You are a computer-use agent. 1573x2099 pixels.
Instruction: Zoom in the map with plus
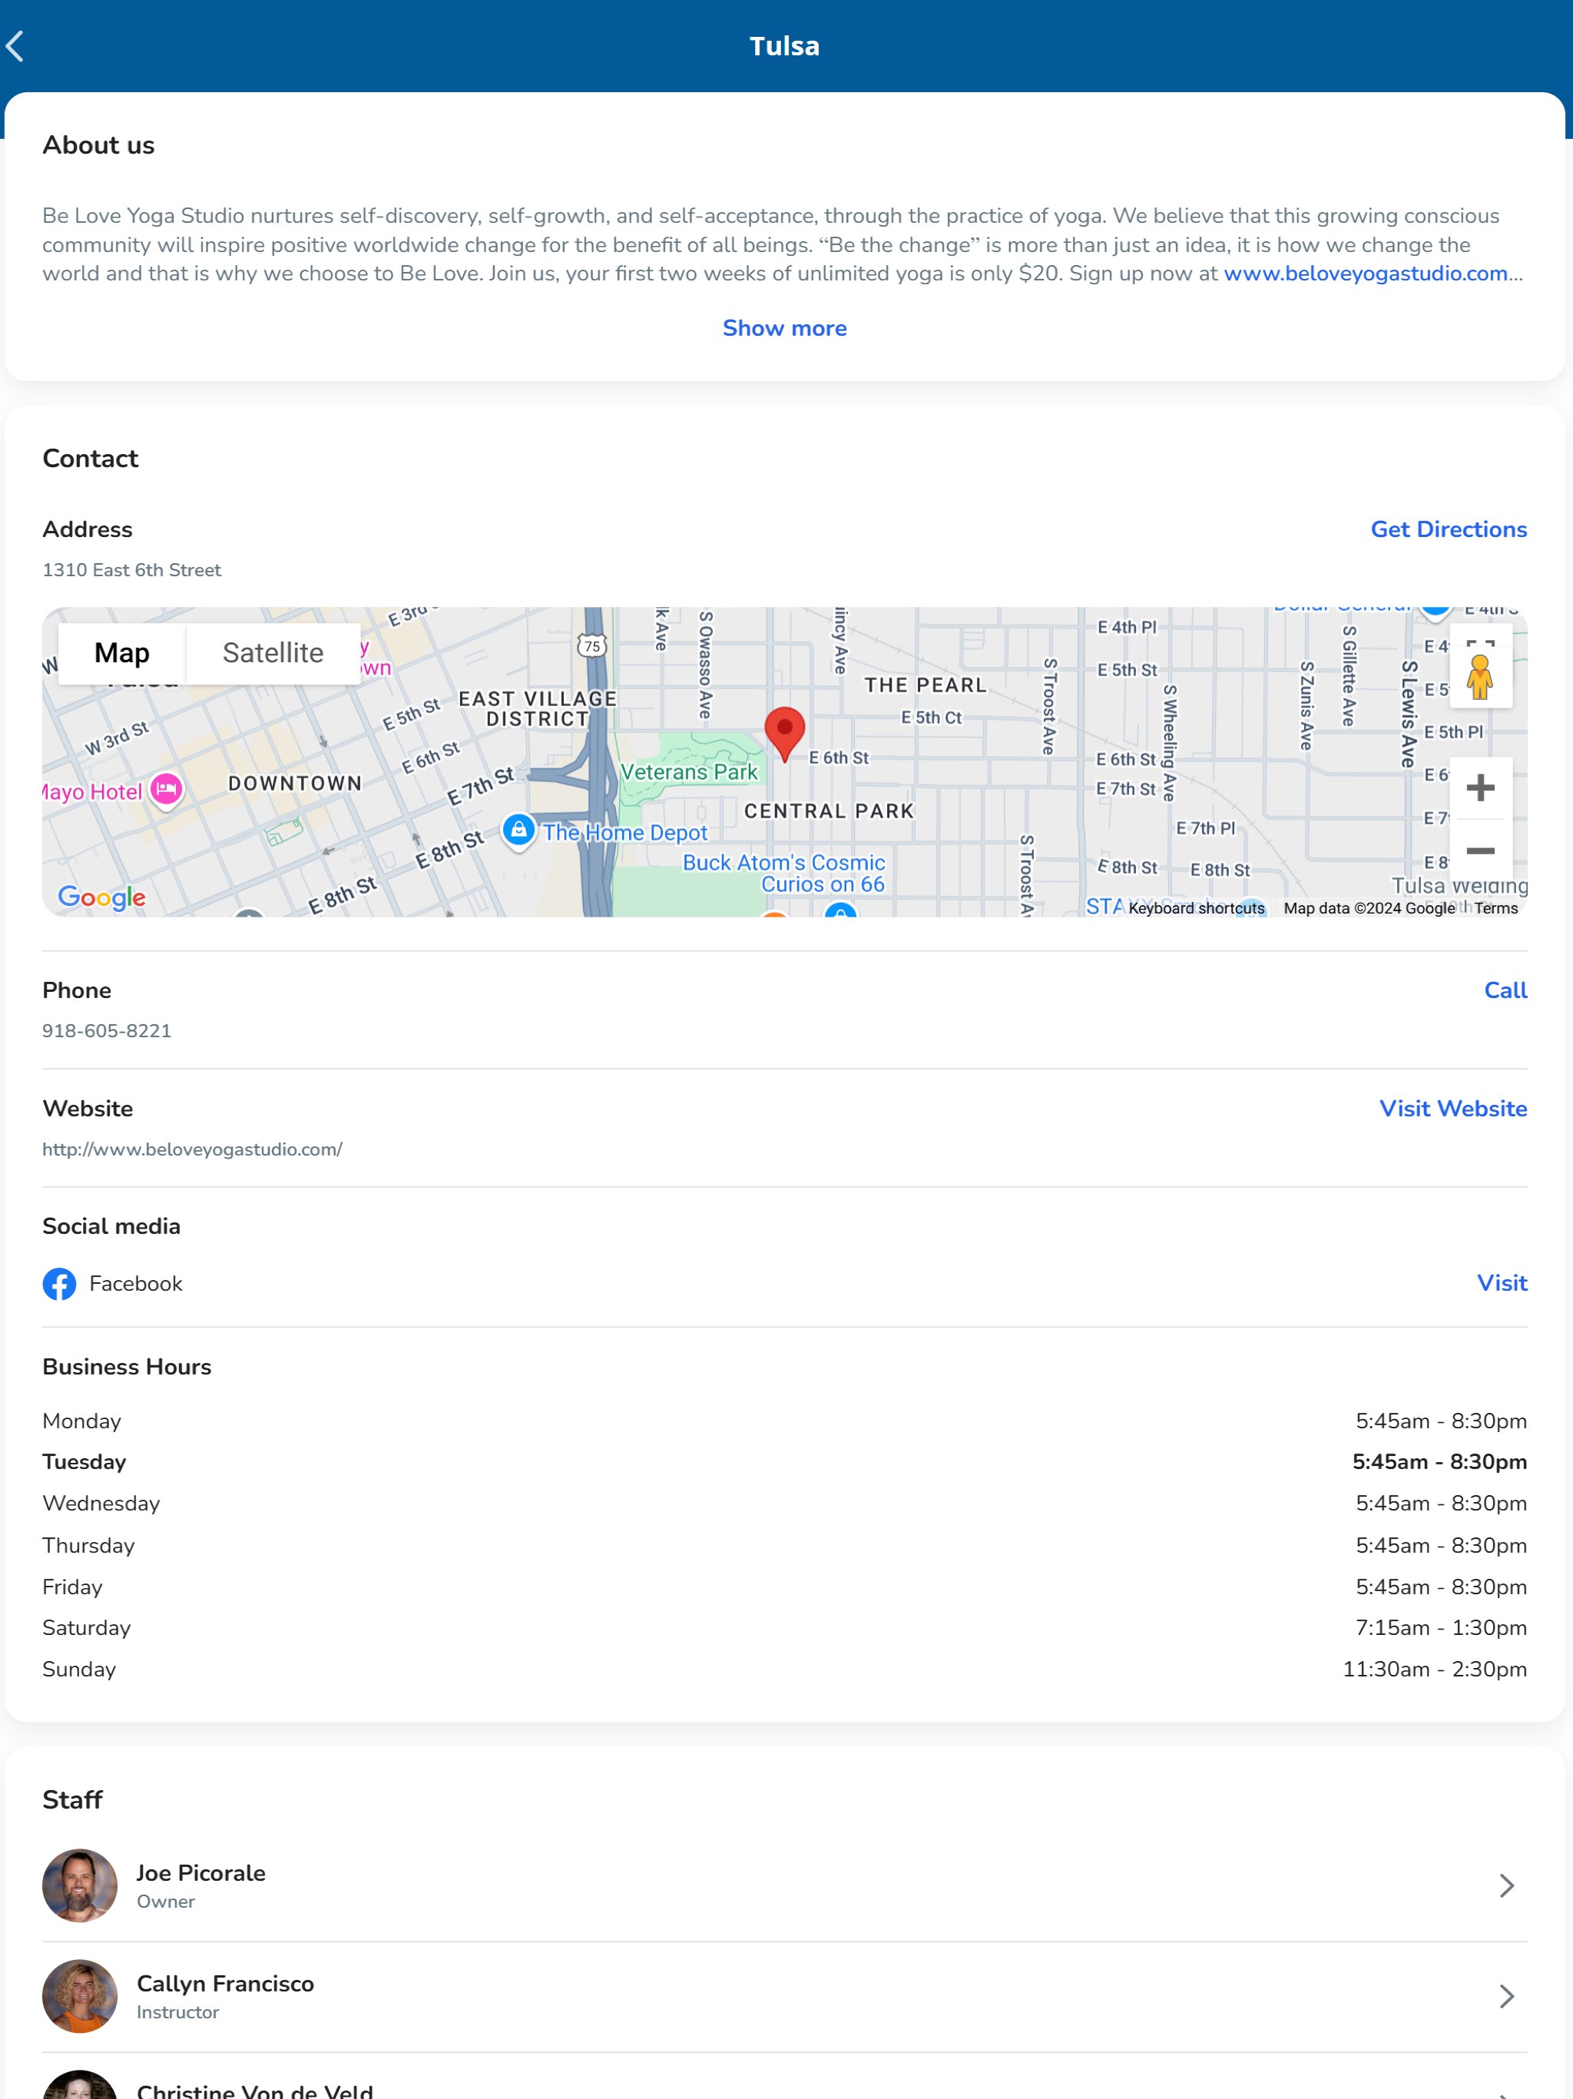tap(1480, 788)
